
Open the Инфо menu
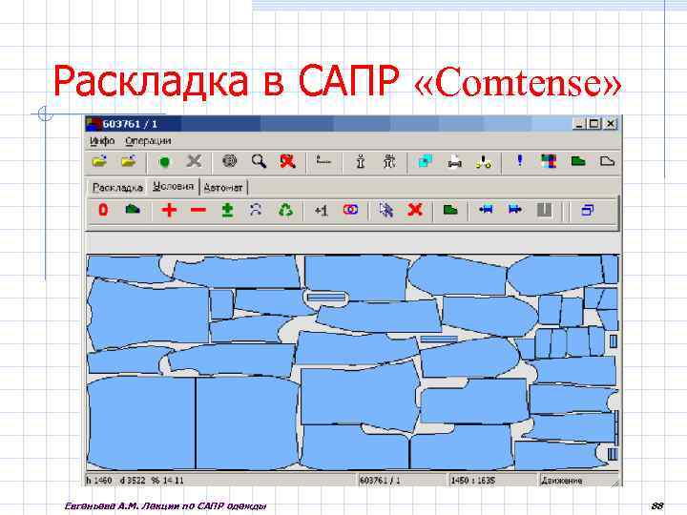tap(102, 141)
